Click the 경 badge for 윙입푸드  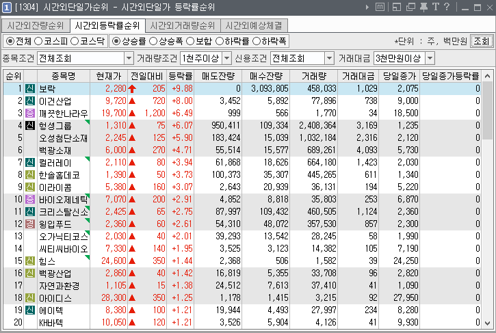pos(30,224)
